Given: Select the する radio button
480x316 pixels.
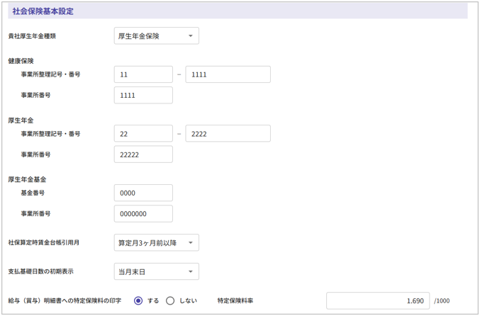Looking at the screenshot, I should click(x=138, y=301).
